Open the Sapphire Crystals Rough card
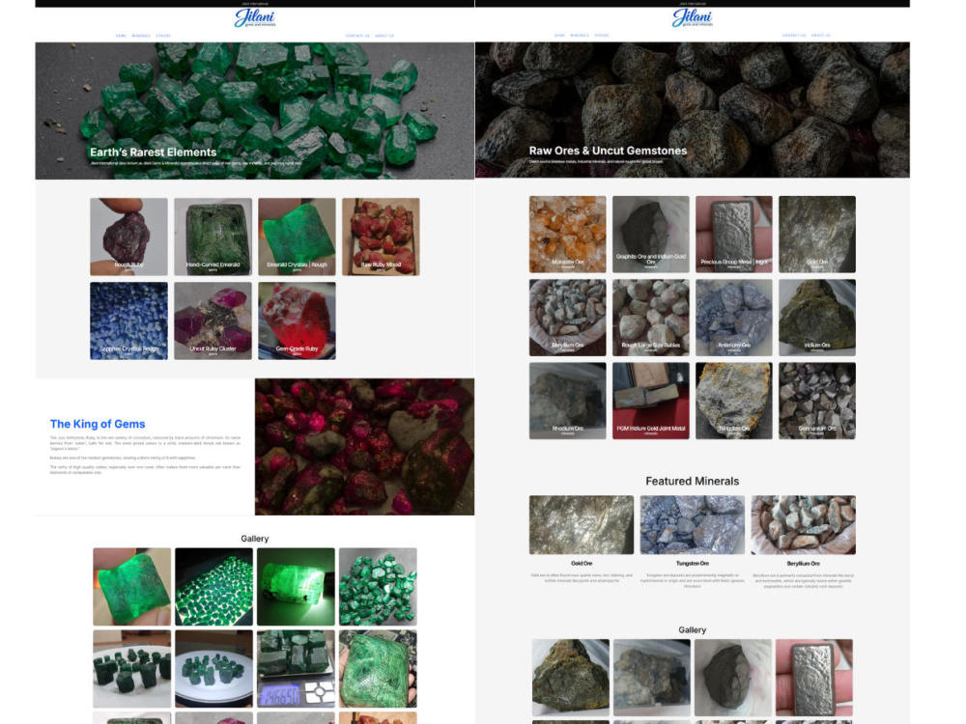The height and width of the screenshot is (724, 966). point(128,320)
